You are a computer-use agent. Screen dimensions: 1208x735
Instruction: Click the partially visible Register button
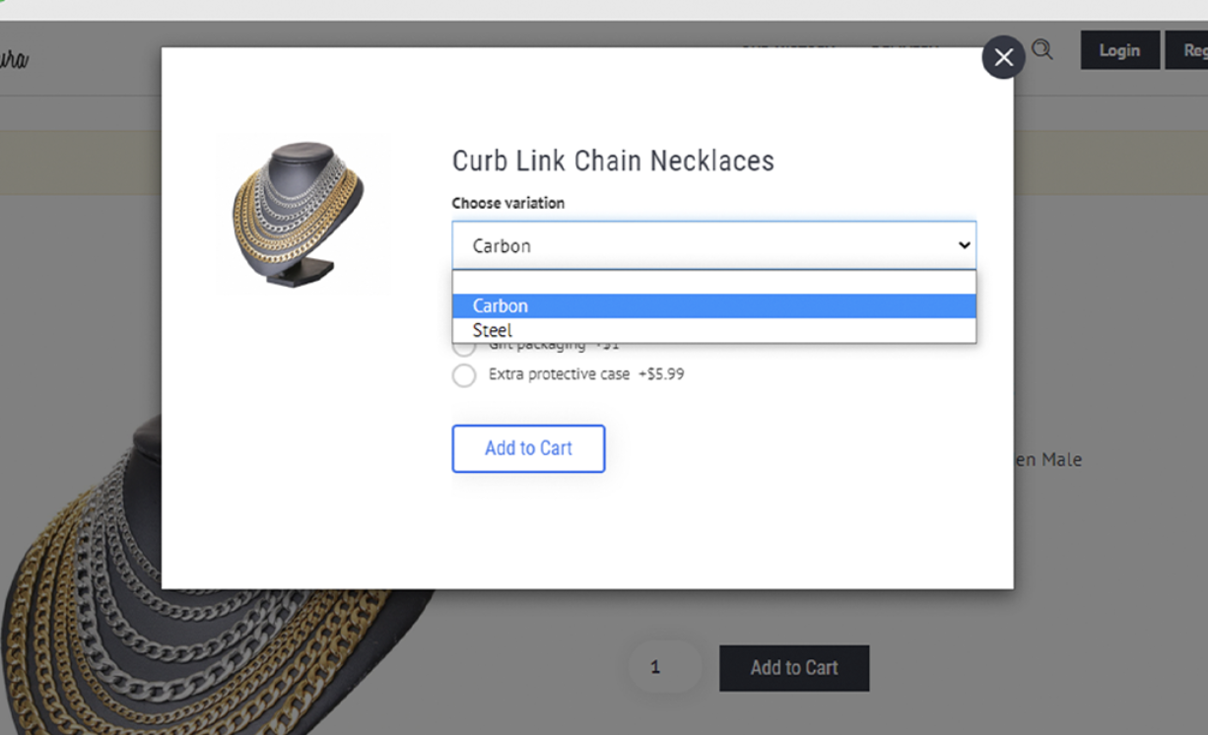(1187, 50)
